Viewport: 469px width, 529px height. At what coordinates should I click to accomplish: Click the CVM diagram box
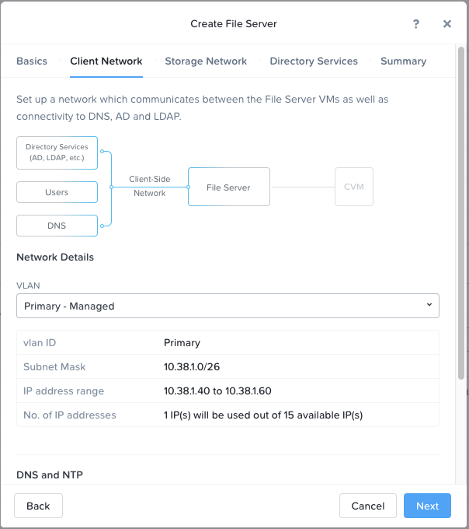pos(354,187)
